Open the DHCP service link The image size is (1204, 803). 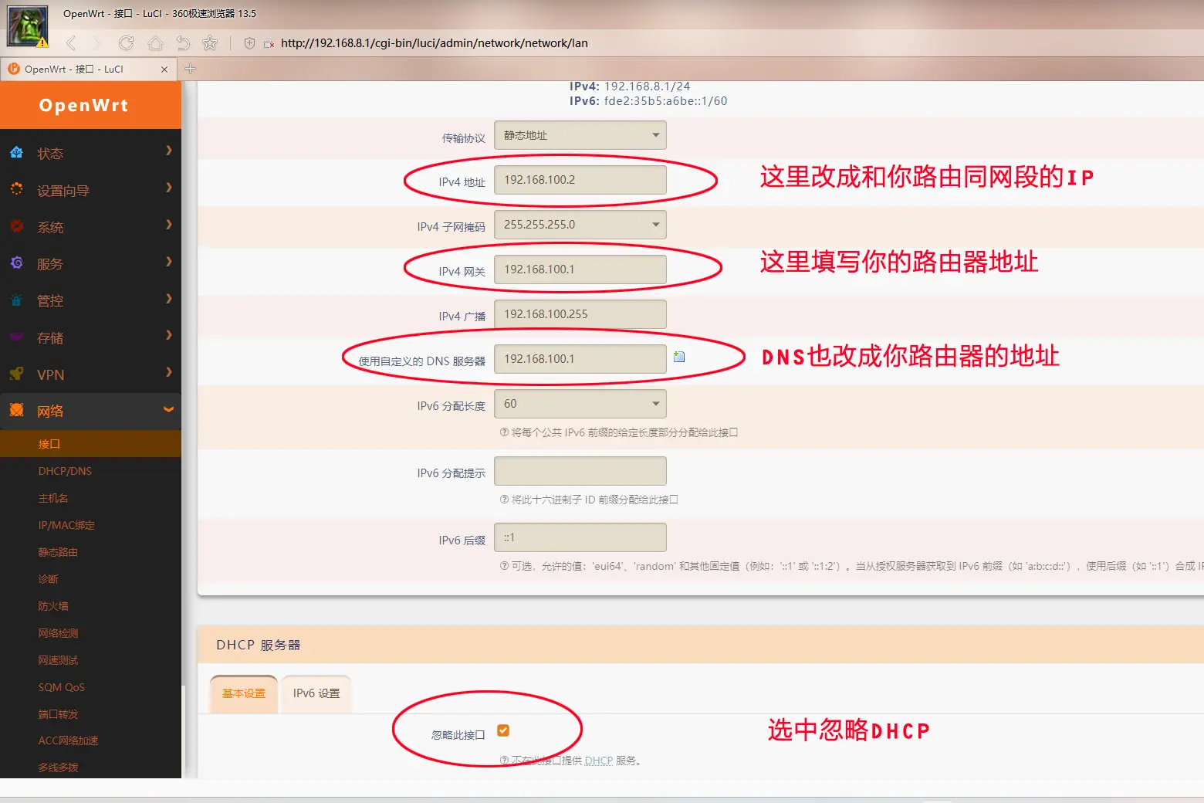599,760
